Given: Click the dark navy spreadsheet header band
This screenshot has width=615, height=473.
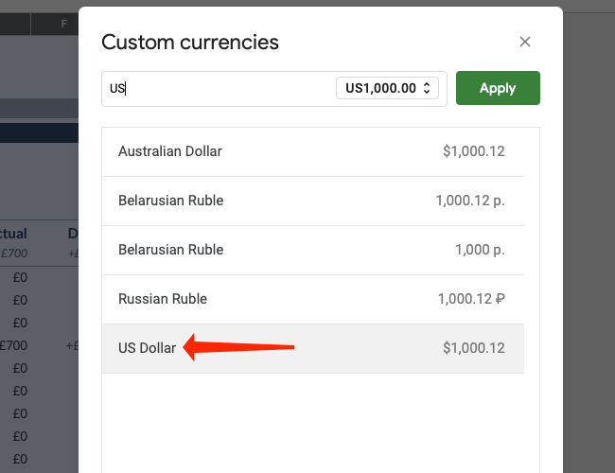Looking at the screenshot, I should [x=38, y=132].
